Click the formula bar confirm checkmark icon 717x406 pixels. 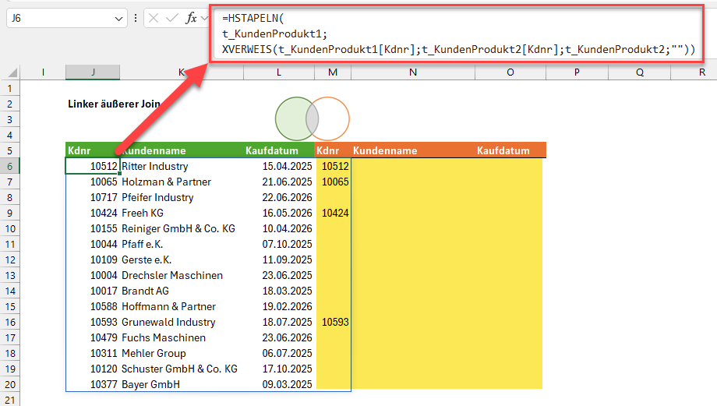pos(172,18)
